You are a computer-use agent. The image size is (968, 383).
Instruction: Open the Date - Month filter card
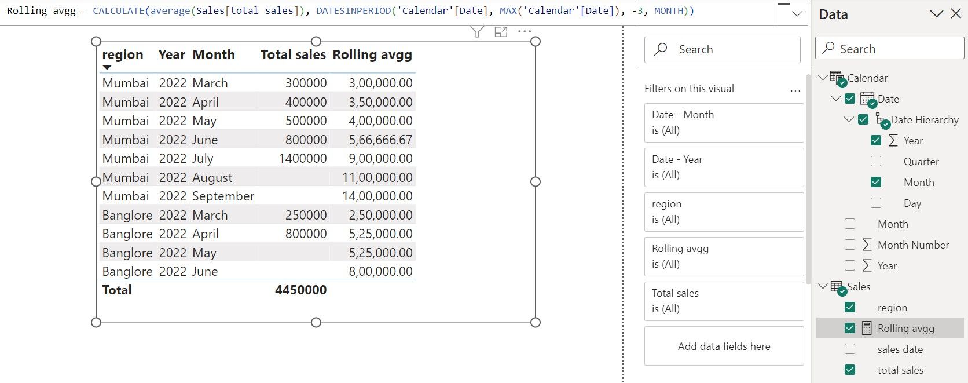tap(724, 123)
